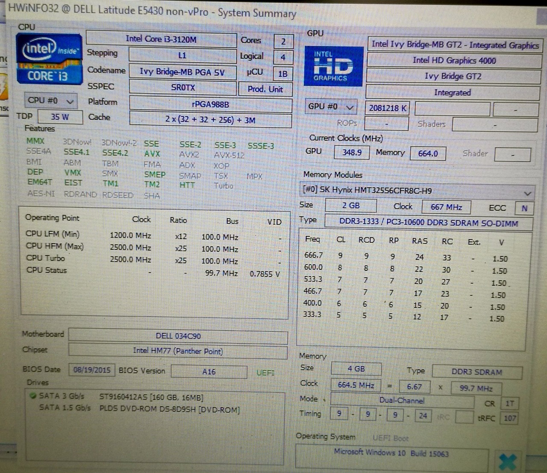Viewport: 547px width, 473px height.
Task: Click the TDP 35 W field
Action: [x=60, y=117]
